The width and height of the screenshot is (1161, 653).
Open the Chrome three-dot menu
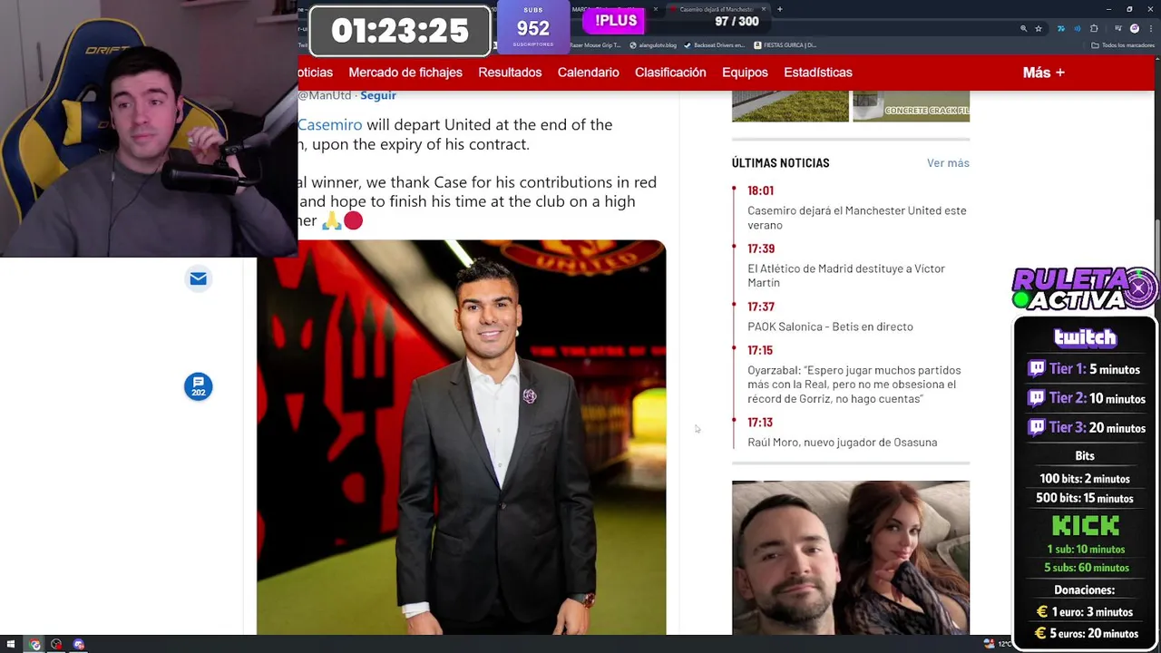tap(1149, 29)
